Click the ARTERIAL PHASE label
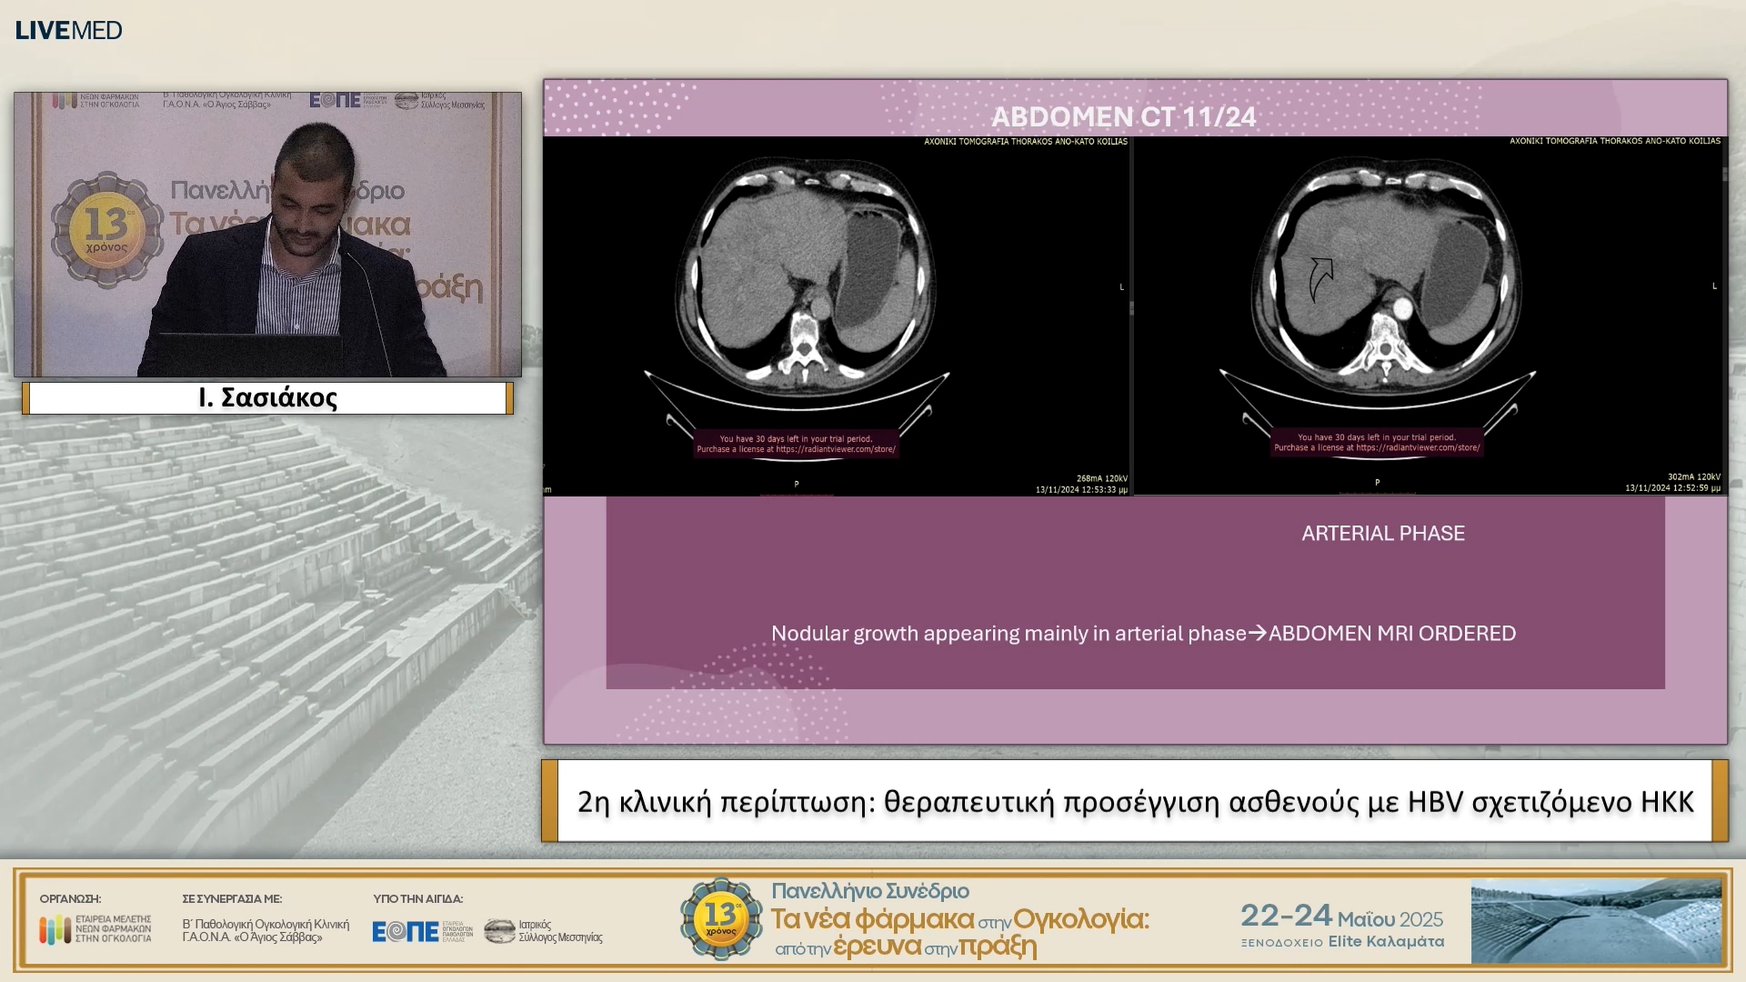 [1382, 534]
